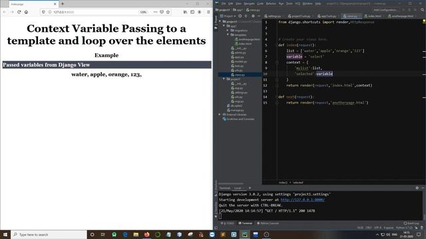Switch to the anotherpage.html editor tab
Viewport: 426px width, 239px height.
401,16
